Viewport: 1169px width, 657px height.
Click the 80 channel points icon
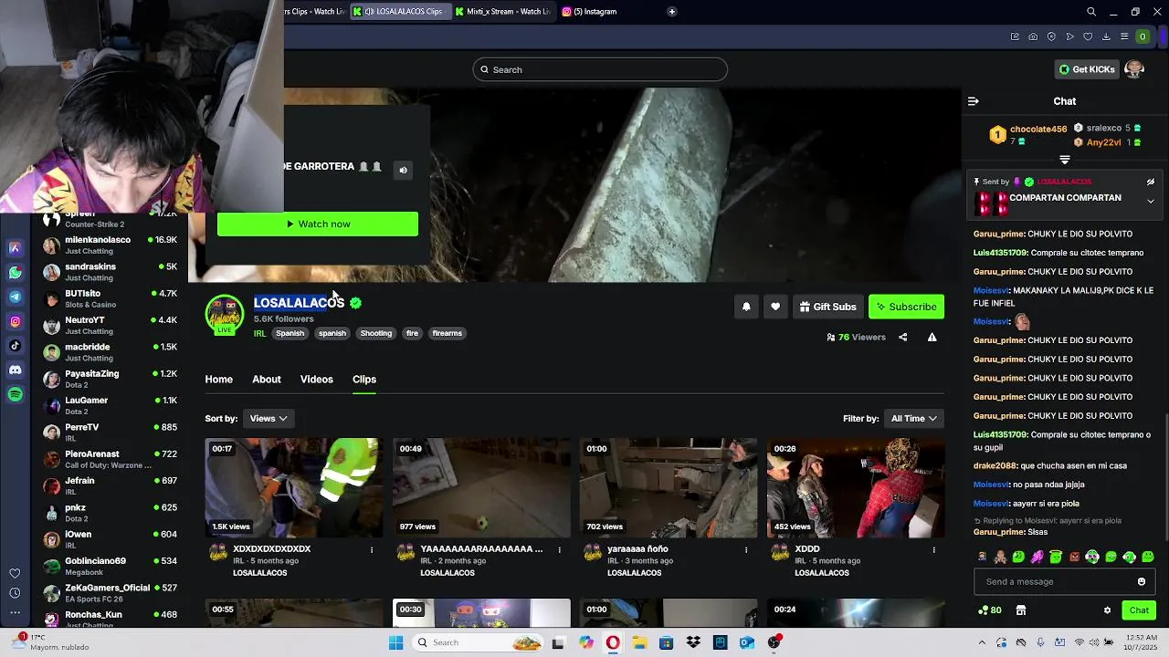point(989,610)
